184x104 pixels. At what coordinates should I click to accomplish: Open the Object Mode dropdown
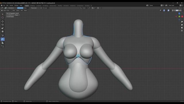6,10
